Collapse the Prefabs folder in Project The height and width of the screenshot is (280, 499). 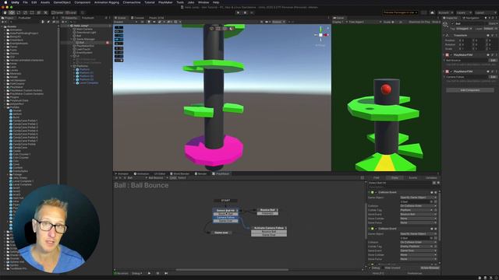click(x=5, y=107)
